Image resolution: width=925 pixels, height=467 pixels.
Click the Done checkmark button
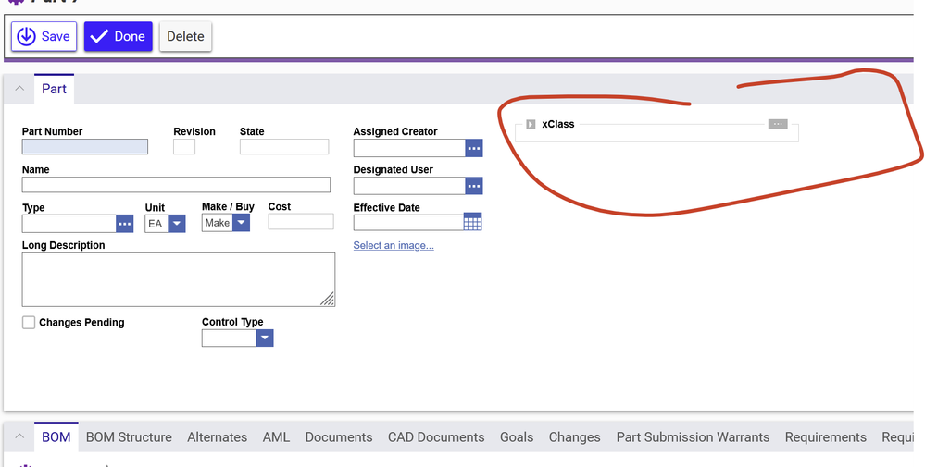coord(118,36)
